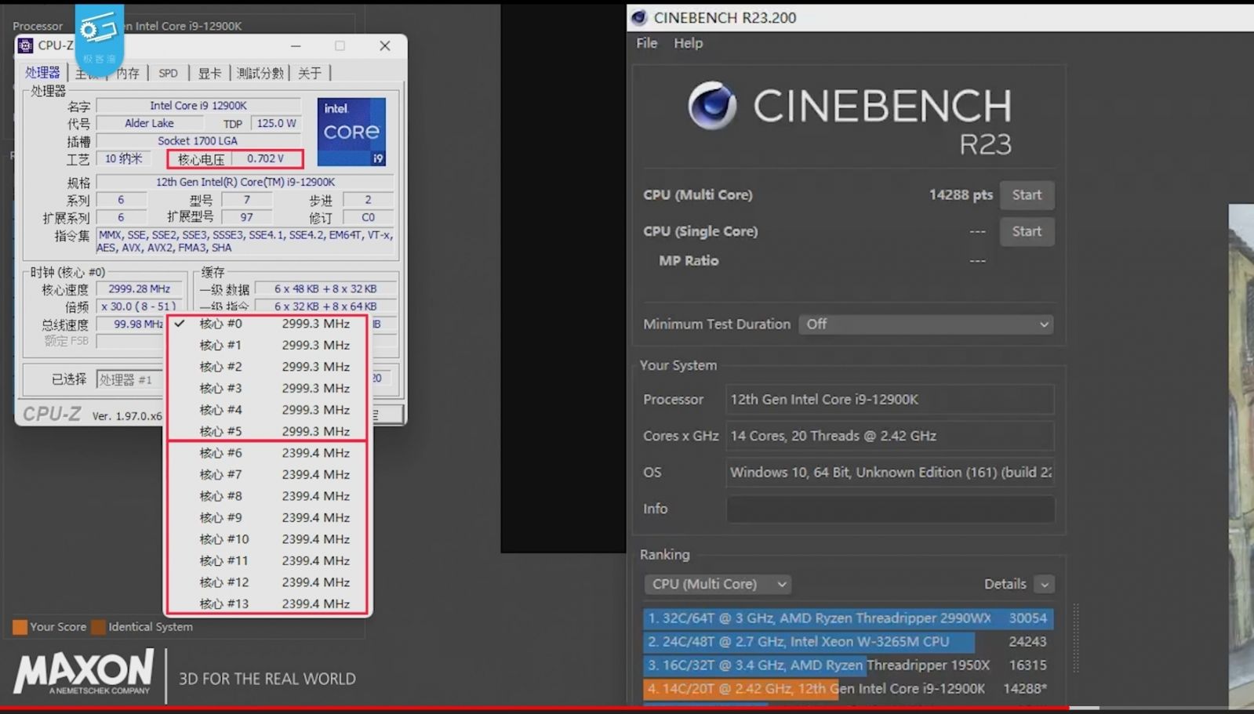Click the MAXON logo at bottom left
This screenshot has width=1254, height=714.
[83, 673]
